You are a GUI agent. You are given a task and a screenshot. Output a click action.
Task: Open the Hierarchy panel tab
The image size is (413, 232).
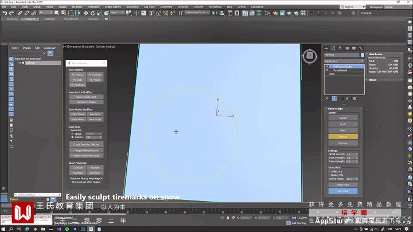click(x=340, y=48)
